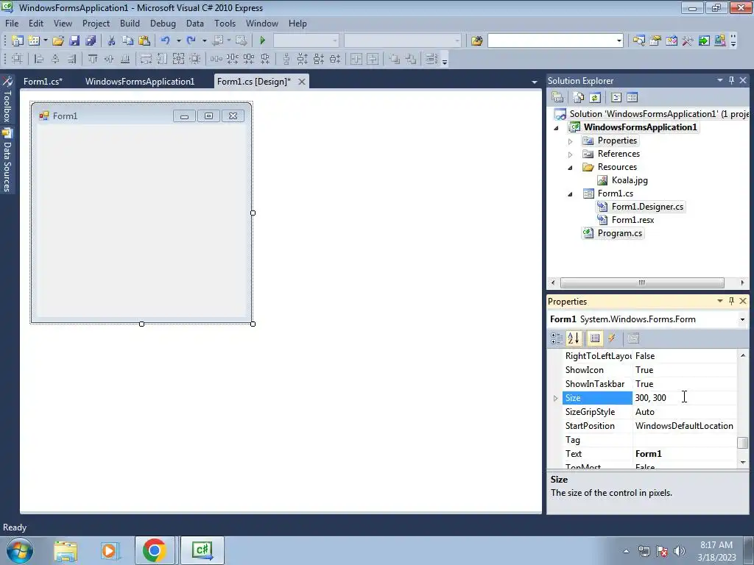Redo the last undone action

tap(191, 41)
